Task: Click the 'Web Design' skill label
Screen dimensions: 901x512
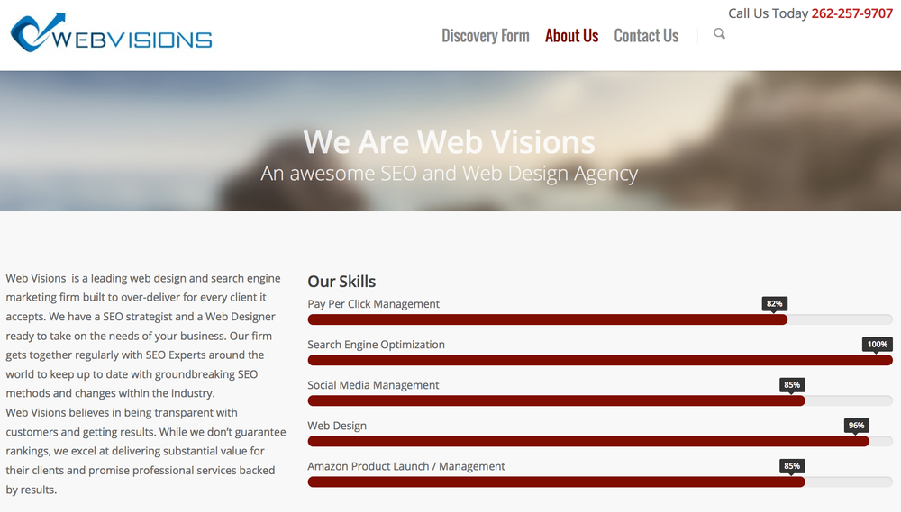Action: click(x=337, y=426)
